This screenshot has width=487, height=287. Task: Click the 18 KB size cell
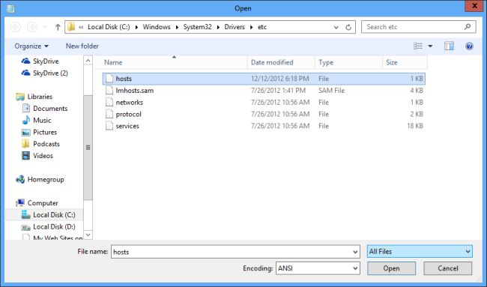415,126
